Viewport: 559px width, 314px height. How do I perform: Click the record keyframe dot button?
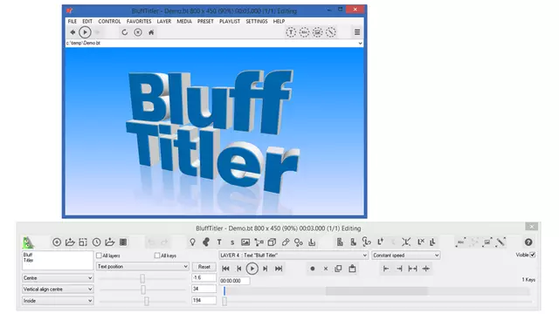(x=313, y=269)
